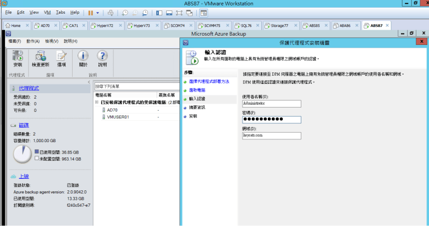The height and width of the screenshot is (226, 429).
Task: Collapse the left pane with the chevron
Action: click(x=89, y=82)
